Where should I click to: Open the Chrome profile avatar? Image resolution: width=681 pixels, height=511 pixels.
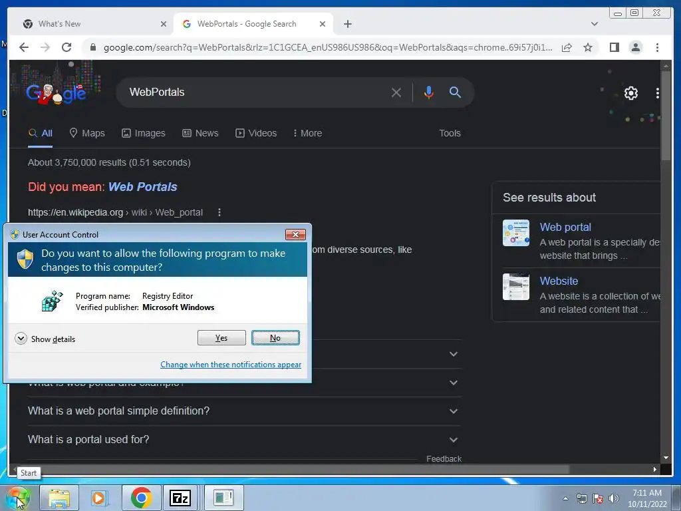coord(635,47)
